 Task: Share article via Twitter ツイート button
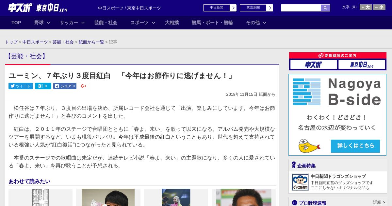(21, 86)
